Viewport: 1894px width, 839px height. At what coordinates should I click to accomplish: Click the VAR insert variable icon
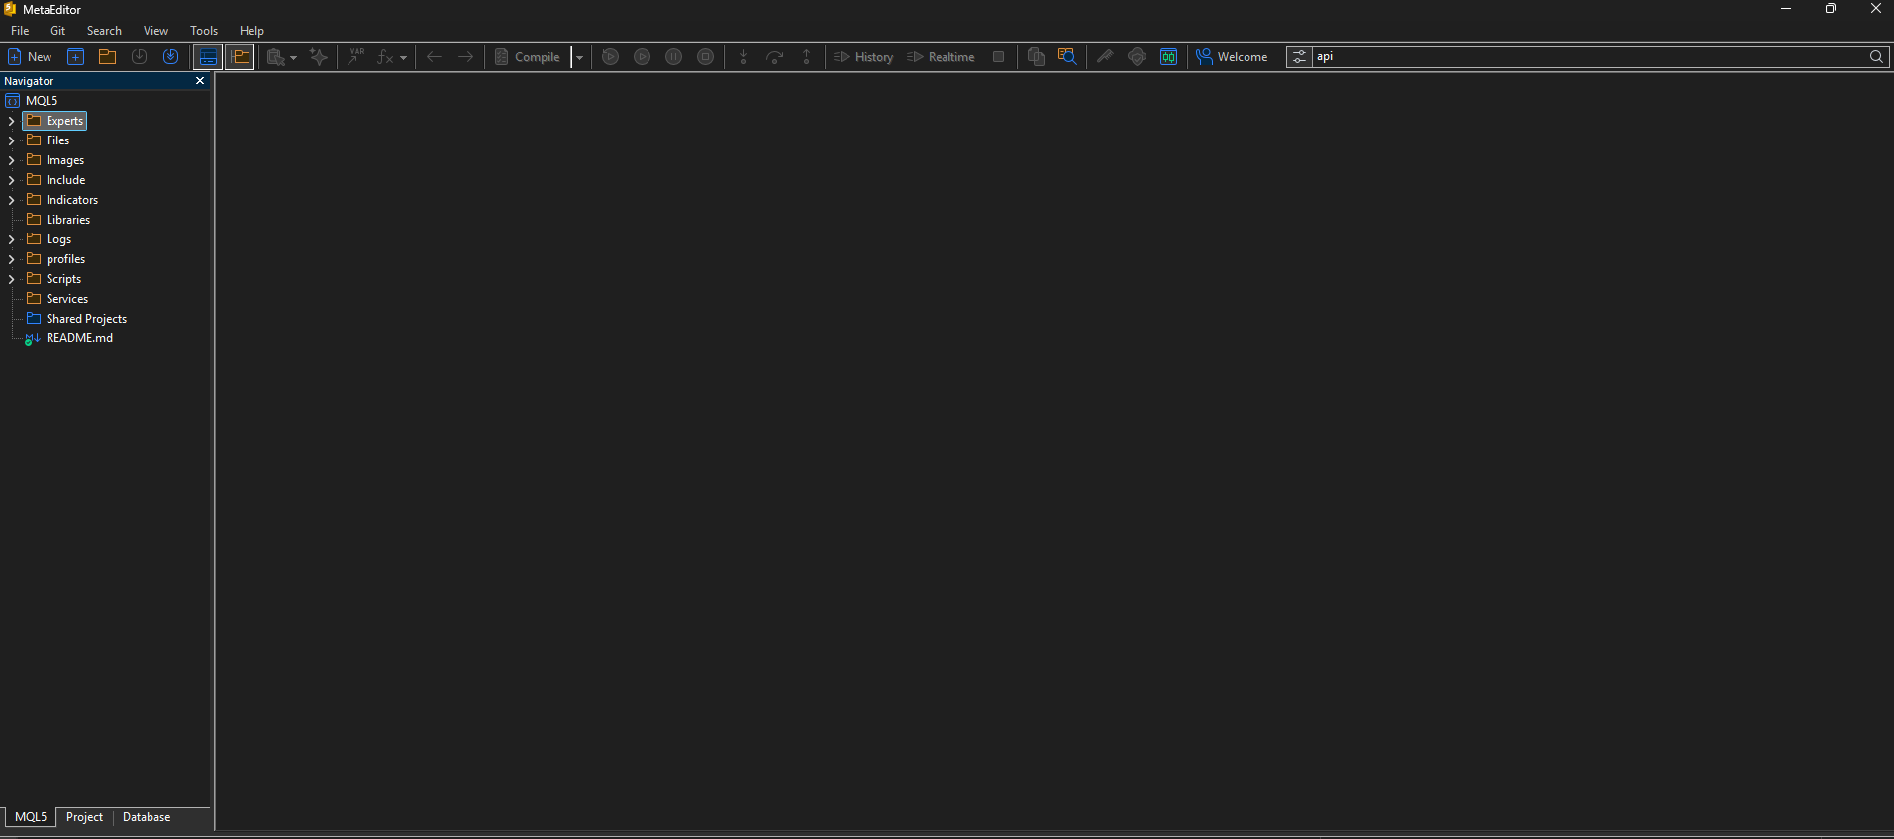[355, 57]
